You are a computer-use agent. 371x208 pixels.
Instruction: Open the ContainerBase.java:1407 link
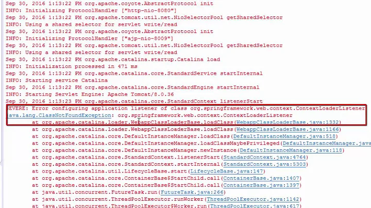pyautogui.click(x=261, y=178)
